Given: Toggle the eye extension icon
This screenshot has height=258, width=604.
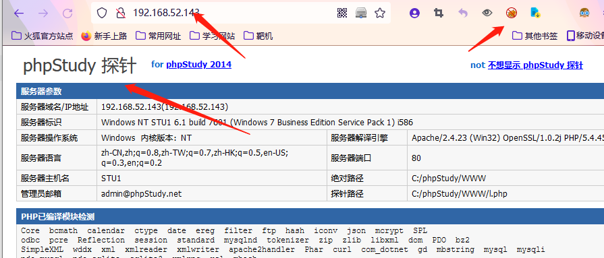Looking at the screenshot, I should 487,13.
